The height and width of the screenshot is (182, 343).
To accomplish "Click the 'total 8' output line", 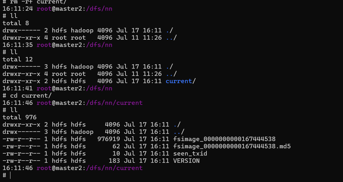I will tap(16, 23).
